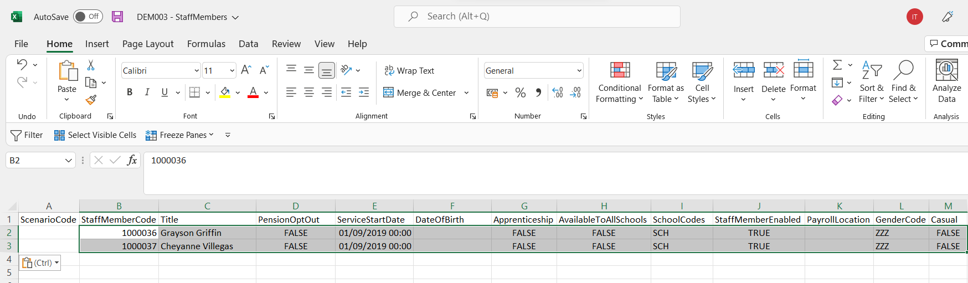The width and height of the screenshot is (968, 283).
Task: Open Conditional Formatting menu
Action: click(x=620, y=83)
